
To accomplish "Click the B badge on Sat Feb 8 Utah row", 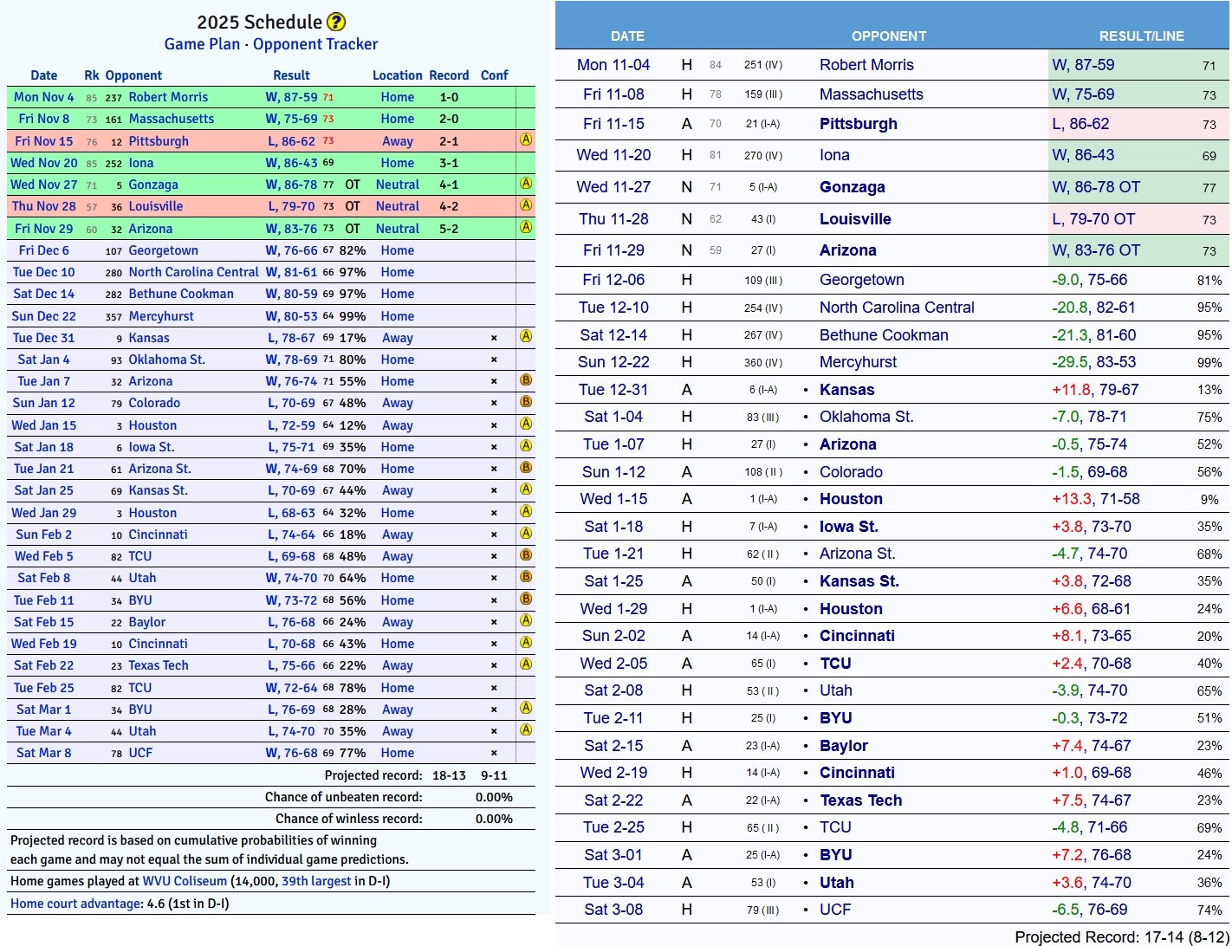I will coord(525,577).
